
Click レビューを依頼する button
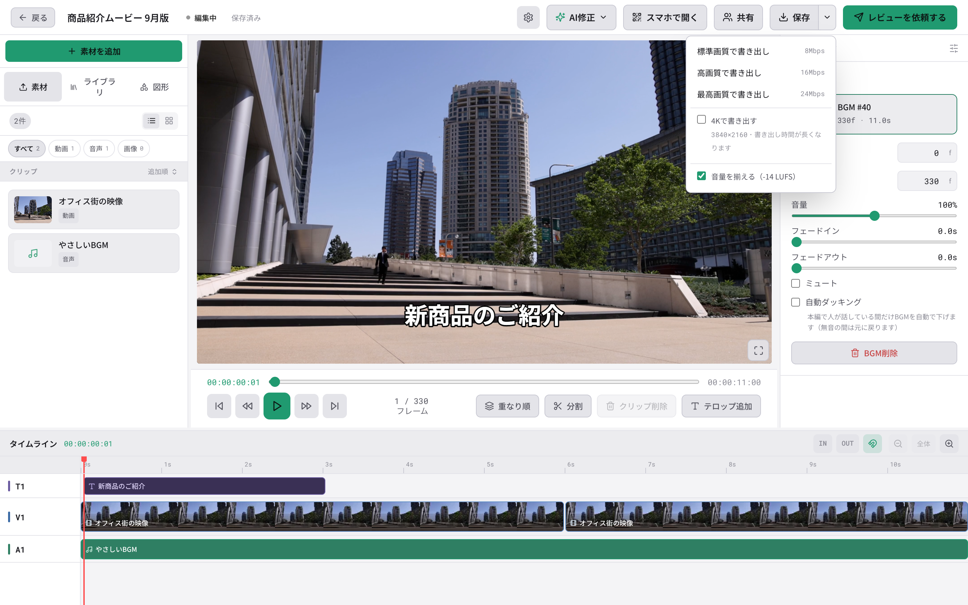[899, 17]
